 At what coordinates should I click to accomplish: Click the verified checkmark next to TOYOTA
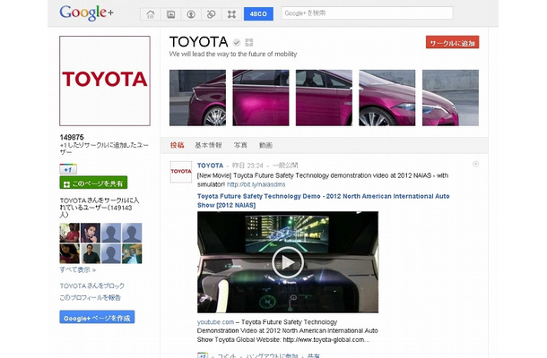coord(237,42)
